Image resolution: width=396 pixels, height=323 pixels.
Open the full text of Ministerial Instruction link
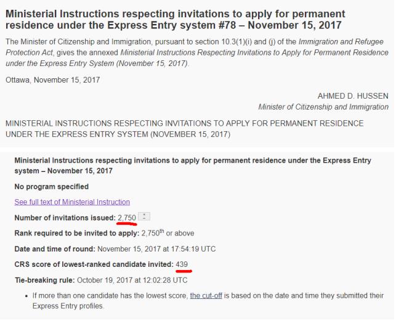pos(72,202)
